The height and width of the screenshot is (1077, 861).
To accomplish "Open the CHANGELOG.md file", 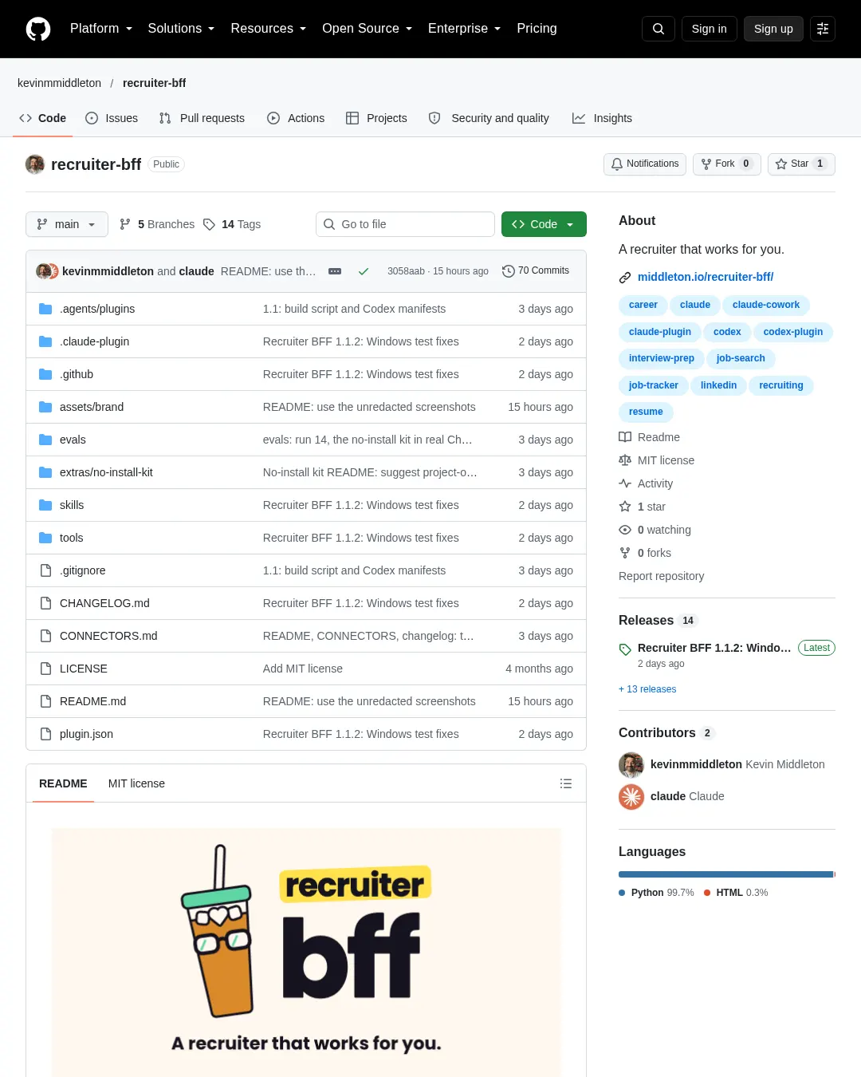I will (104, 603).
